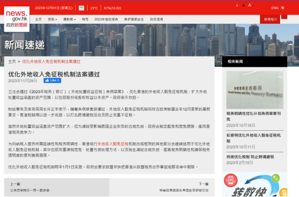Click the 下一篇 label
This screenshot has width=299, height=197.
[x=204, y=184]
